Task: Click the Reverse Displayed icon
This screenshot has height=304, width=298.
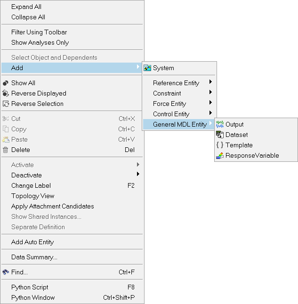Action: point(6,94)
